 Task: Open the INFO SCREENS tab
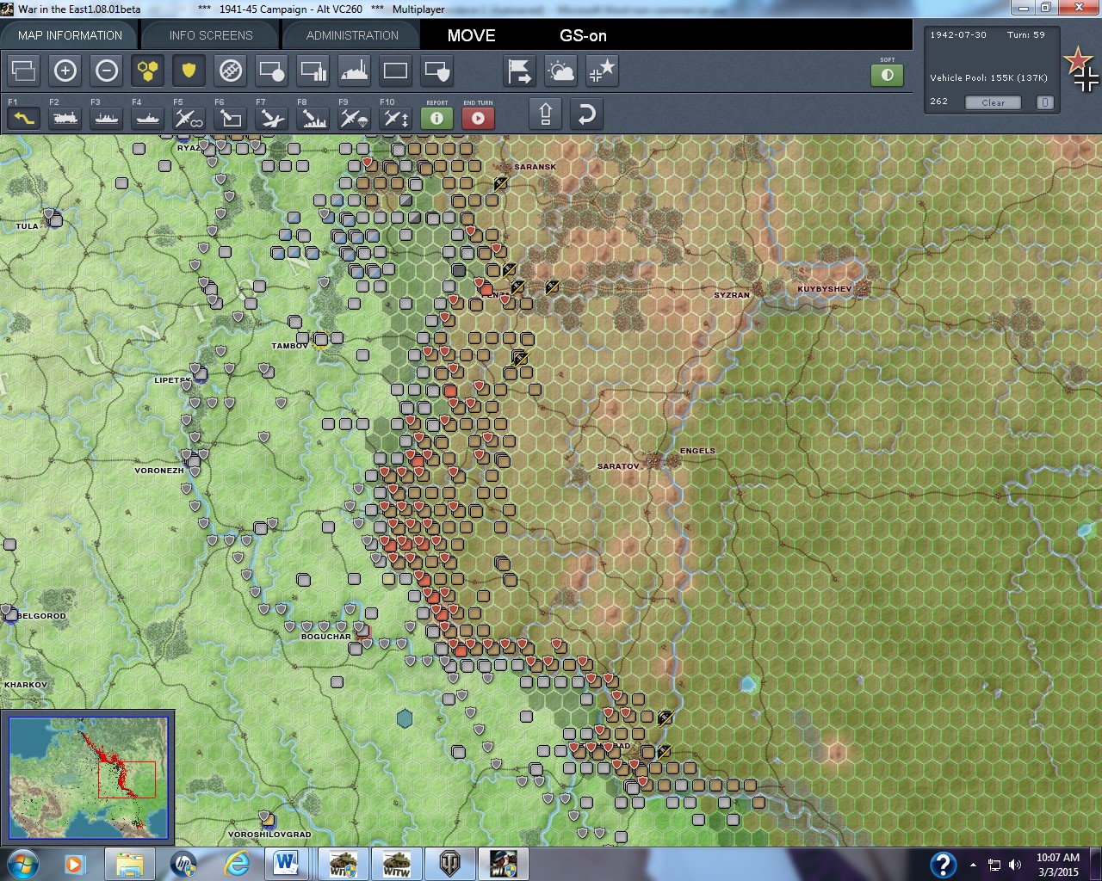[211, 35]
